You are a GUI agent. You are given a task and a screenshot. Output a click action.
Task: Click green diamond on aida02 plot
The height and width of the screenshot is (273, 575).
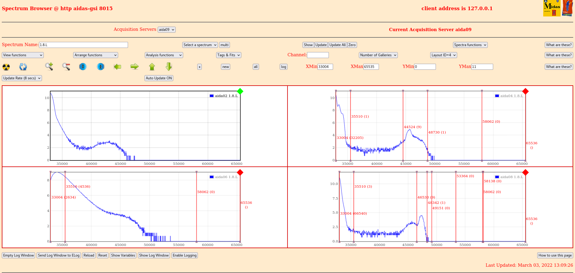[240, 91]
